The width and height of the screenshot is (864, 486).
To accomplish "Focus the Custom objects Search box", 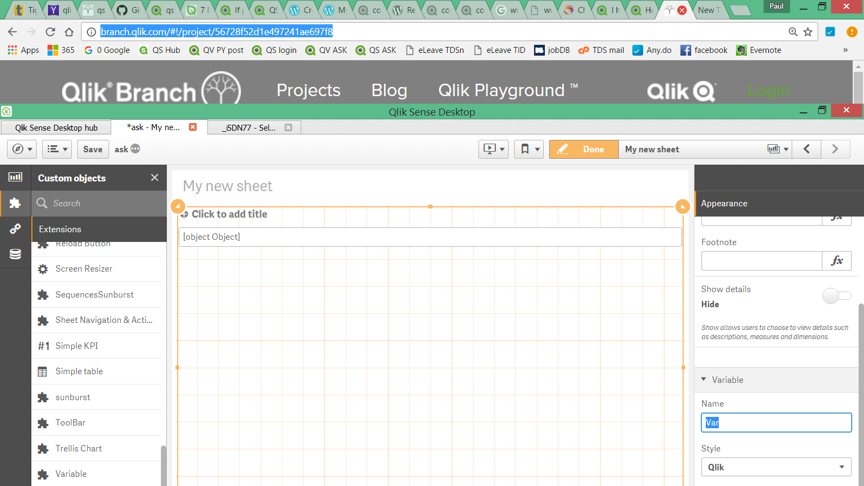I will [99, 203].
